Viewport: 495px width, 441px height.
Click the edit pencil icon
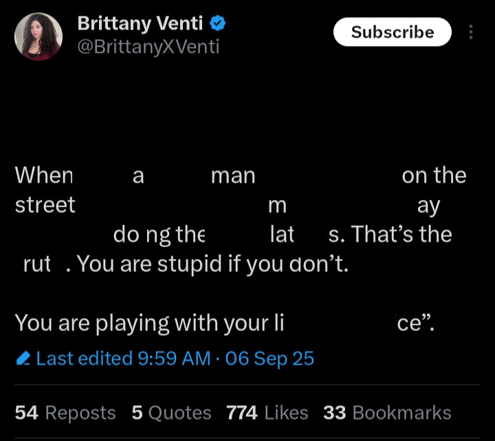(23, 359)
